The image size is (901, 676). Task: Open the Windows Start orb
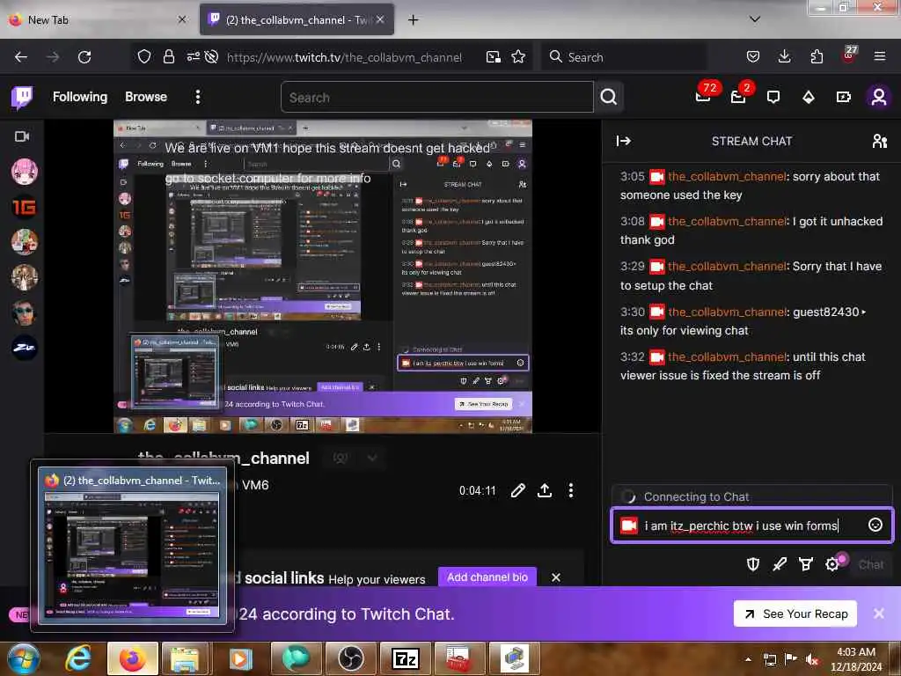23,658
